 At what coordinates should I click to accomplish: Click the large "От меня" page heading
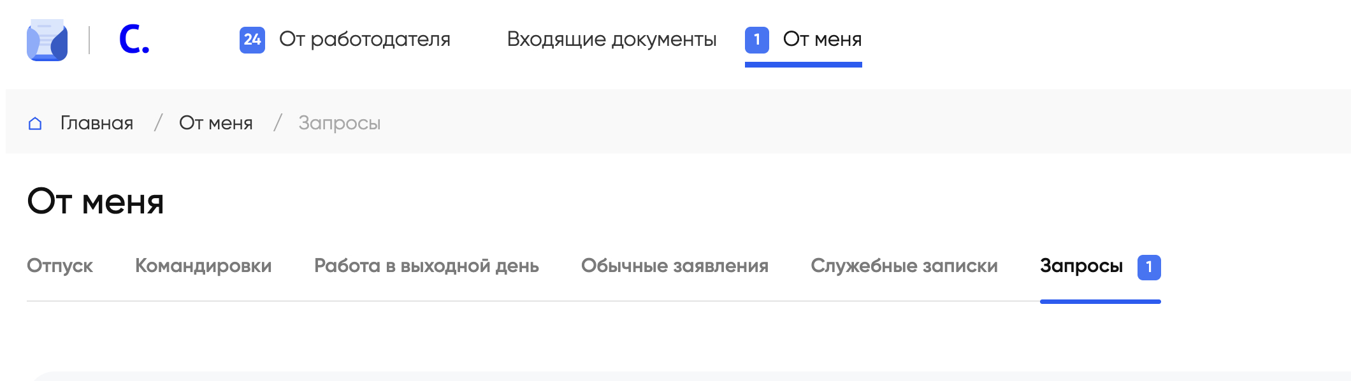coord(96,201)
